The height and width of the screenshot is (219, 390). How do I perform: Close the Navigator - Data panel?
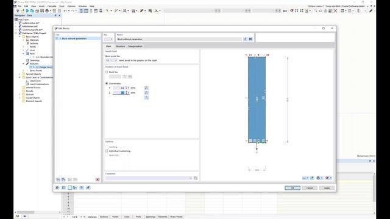(60, 15)
